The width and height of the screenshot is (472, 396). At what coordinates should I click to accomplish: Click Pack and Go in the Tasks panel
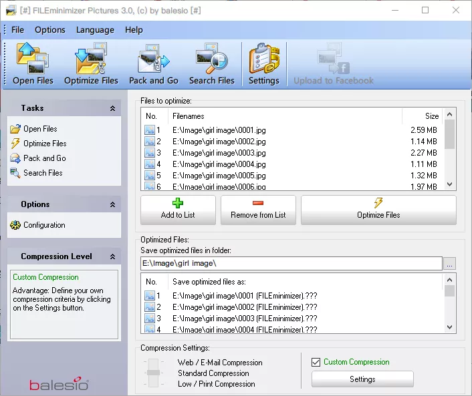coord(45,158)
